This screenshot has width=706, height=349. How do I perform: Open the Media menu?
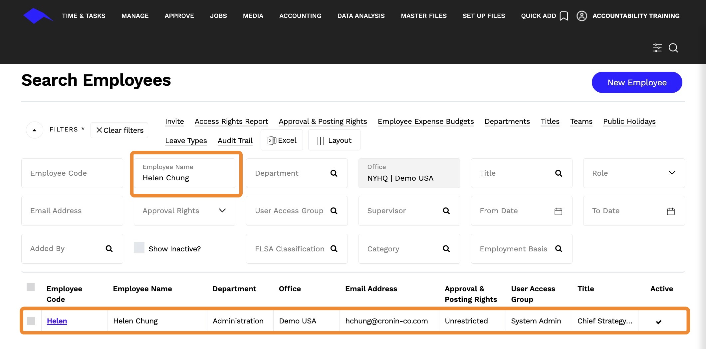pos(253,16)
